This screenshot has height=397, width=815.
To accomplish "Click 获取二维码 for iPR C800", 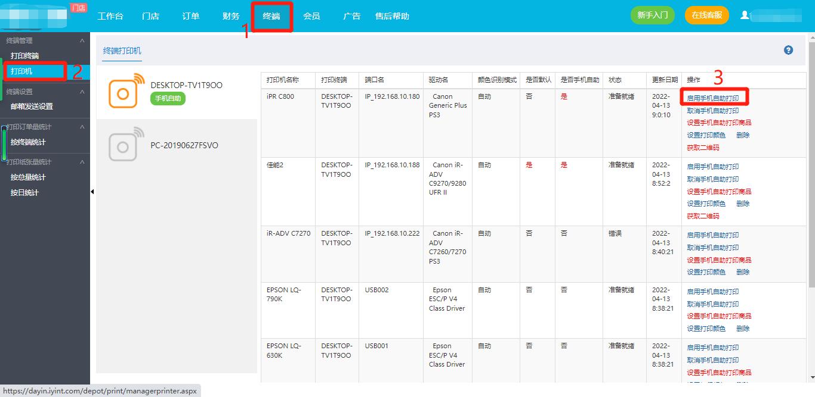I will [x=703, y=148].
